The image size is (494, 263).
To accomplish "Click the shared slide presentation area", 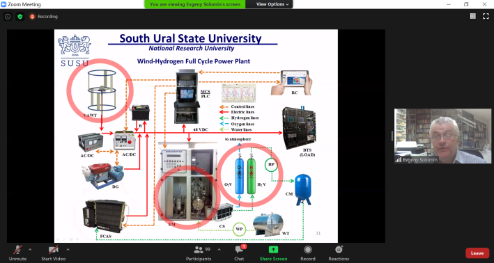I will 196,136.
